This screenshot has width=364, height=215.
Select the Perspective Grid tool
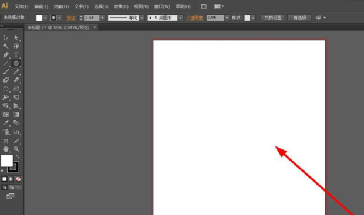16,106
